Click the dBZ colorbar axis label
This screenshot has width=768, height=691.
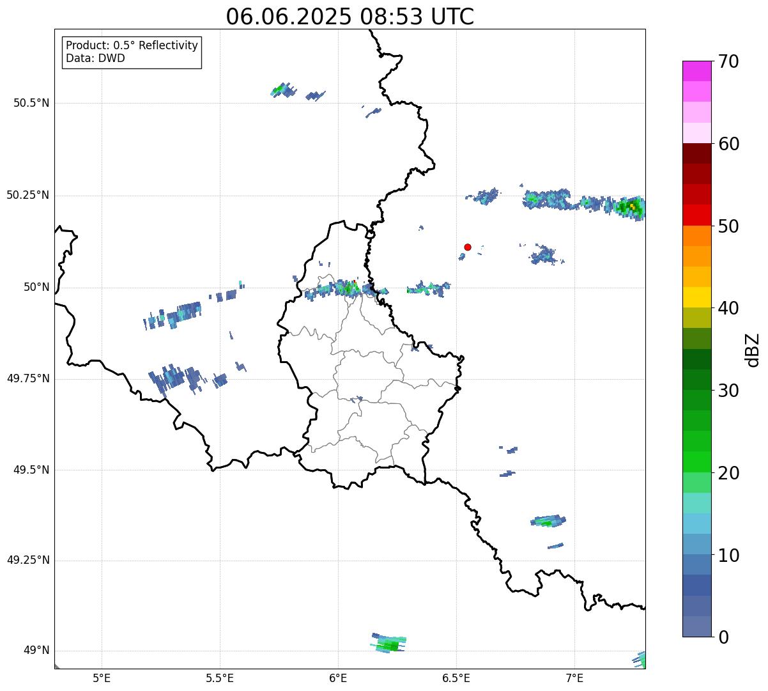pyautogui.click(x=753, y=350)
